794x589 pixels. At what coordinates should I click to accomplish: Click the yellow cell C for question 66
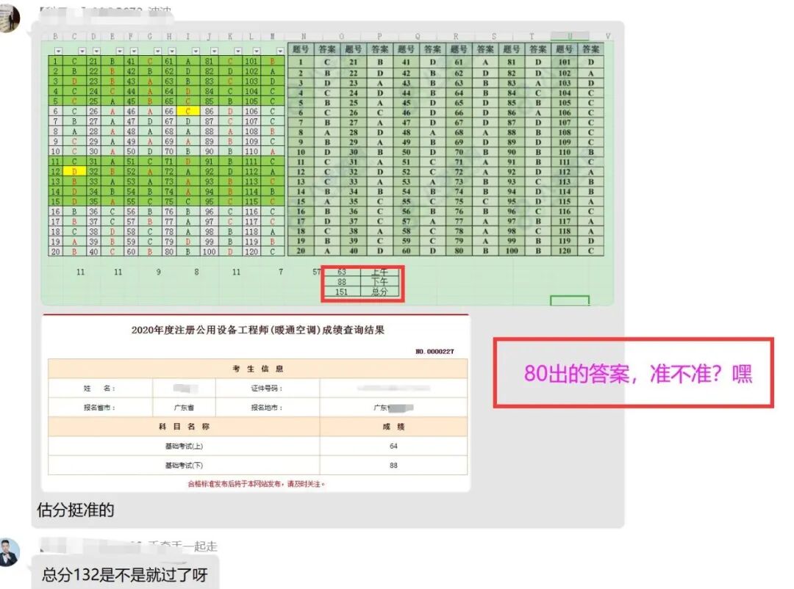coord(188,112)
